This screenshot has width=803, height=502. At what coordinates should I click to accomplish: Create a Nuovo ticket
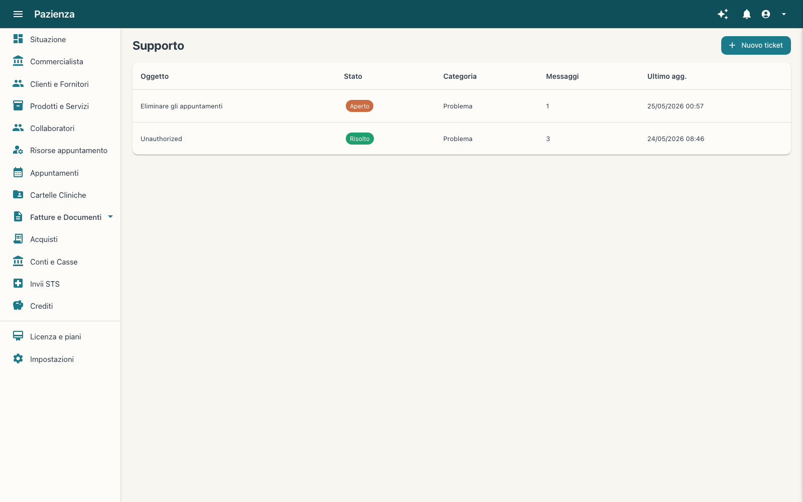click(x=756, y=45)
